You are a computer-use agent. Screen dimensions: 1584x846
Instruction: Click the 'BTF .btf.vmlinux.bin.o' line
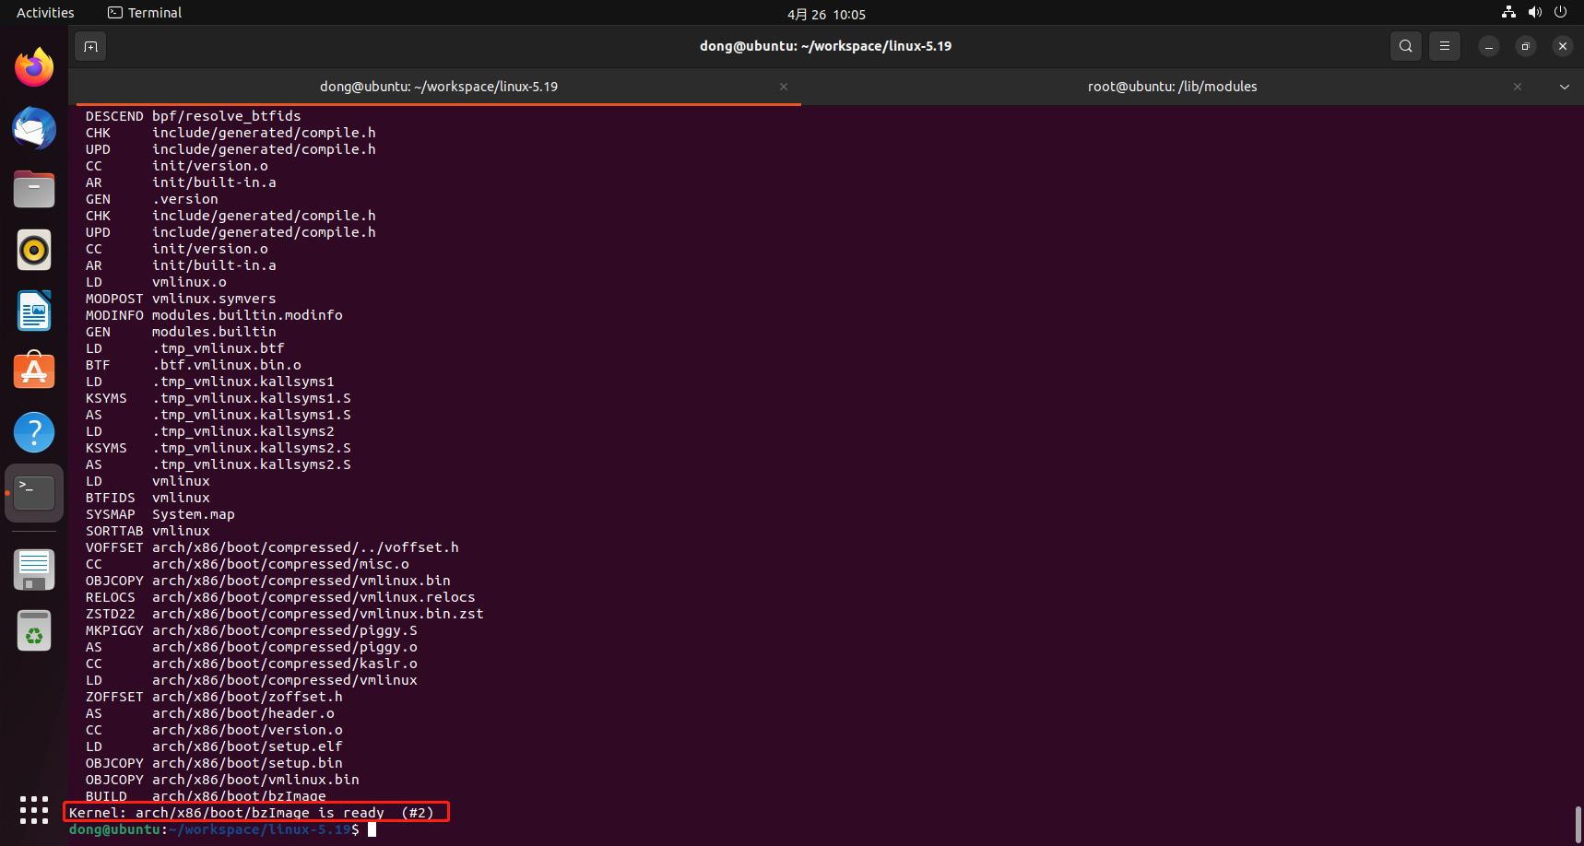pos(193,365)
